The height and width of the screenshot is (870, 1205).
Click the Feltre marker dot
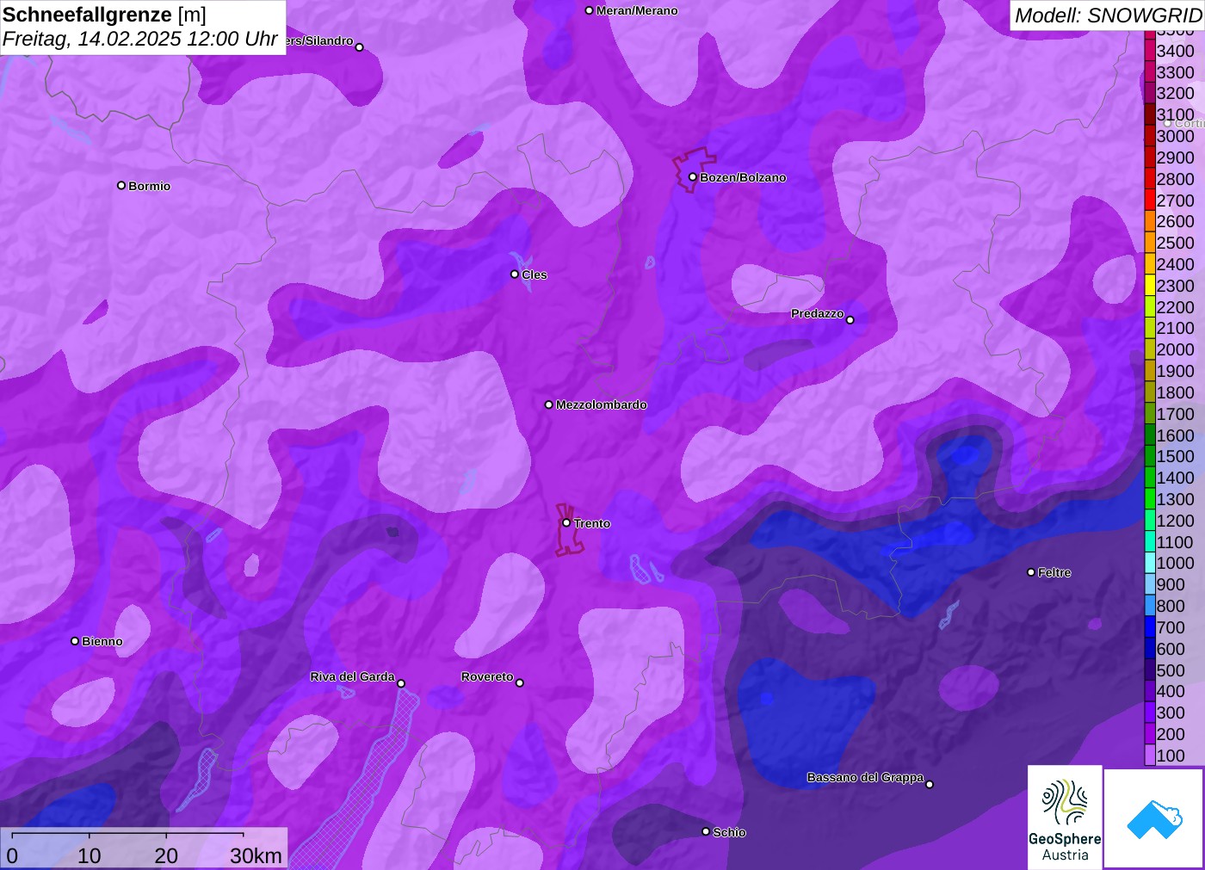pyautogui.click(x=1031, y=572)
